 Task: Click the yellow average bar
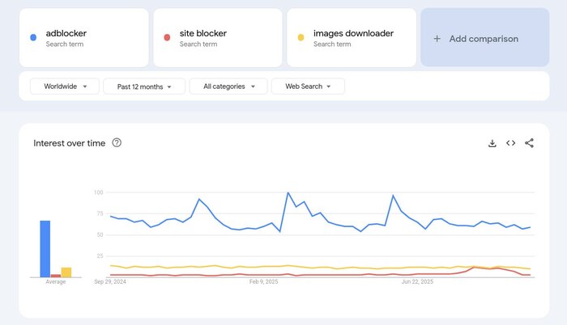pyautogui.click(x=66, y=272)
